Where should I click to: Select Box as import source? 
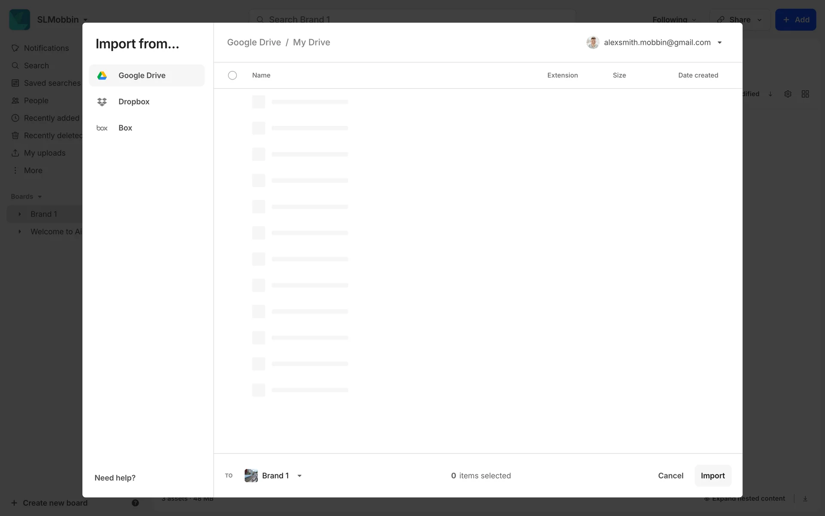tap(125, 128)
